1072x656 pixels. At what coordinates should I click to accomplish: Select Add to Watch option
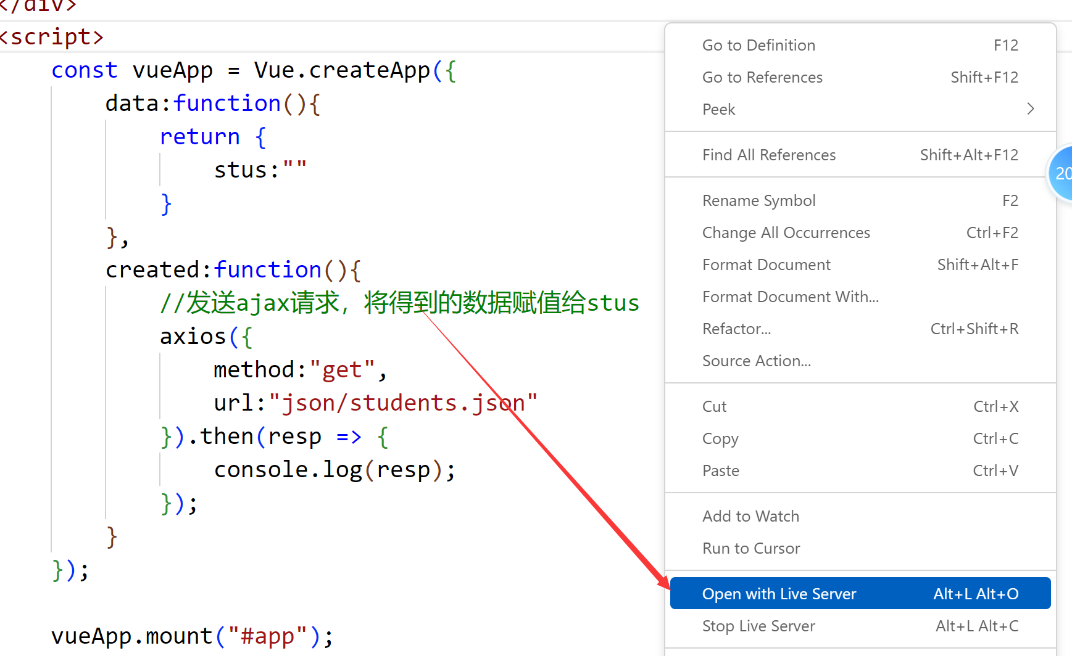[860, 516]
